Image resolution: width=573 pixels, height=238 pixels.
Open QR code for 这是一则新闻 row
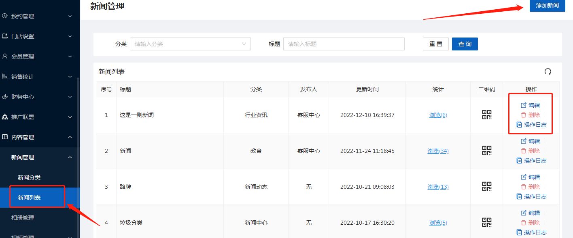pyautogui.click(x=487, y=115)
